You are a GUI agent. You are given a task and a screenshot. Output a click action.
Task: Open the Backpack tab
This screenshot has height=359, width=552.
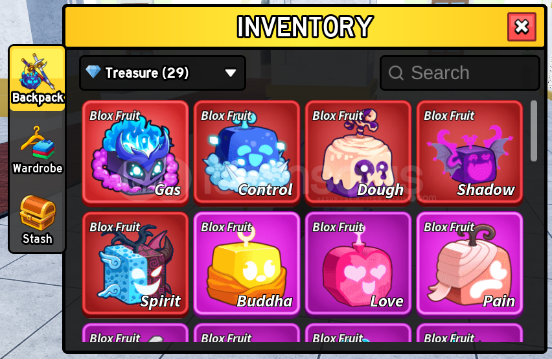38,78
